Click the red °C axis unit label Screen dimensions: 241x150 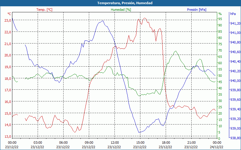(9, 14)
